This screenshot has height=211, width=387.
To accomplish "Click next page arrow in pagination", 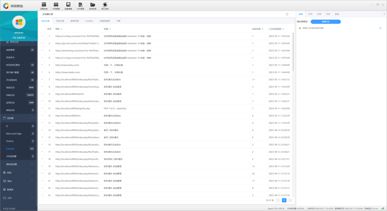I will tap(290, 200).
